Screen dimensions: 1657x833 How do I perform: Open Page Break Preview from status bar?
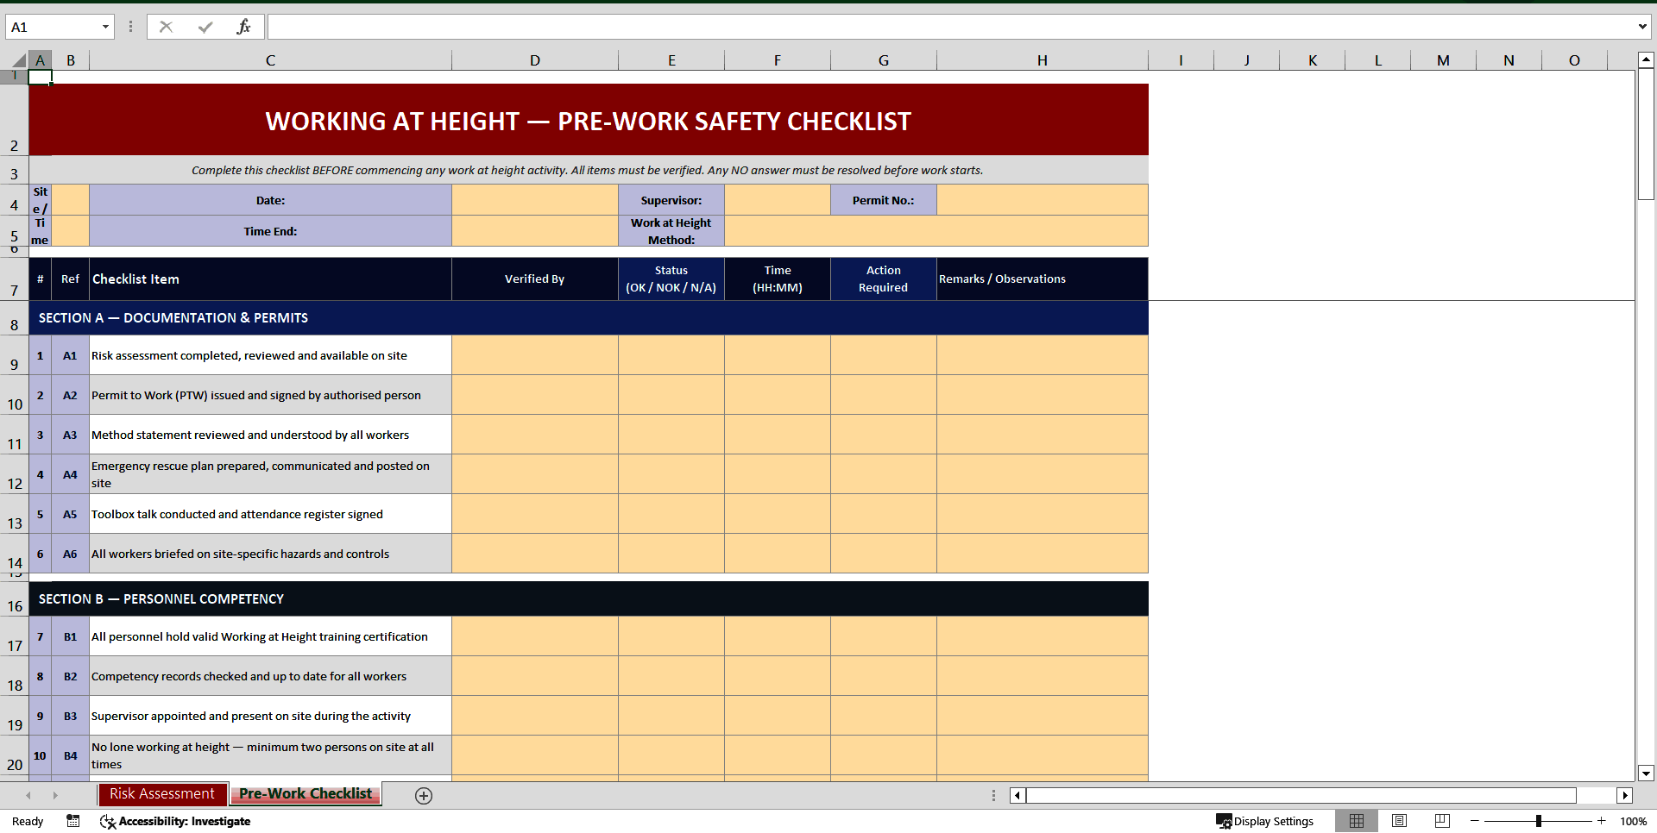pos(1441,821)
